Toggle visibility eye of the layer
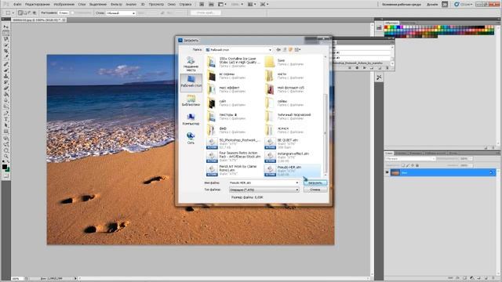Screen dimensions: 502x282 (387, 172)
